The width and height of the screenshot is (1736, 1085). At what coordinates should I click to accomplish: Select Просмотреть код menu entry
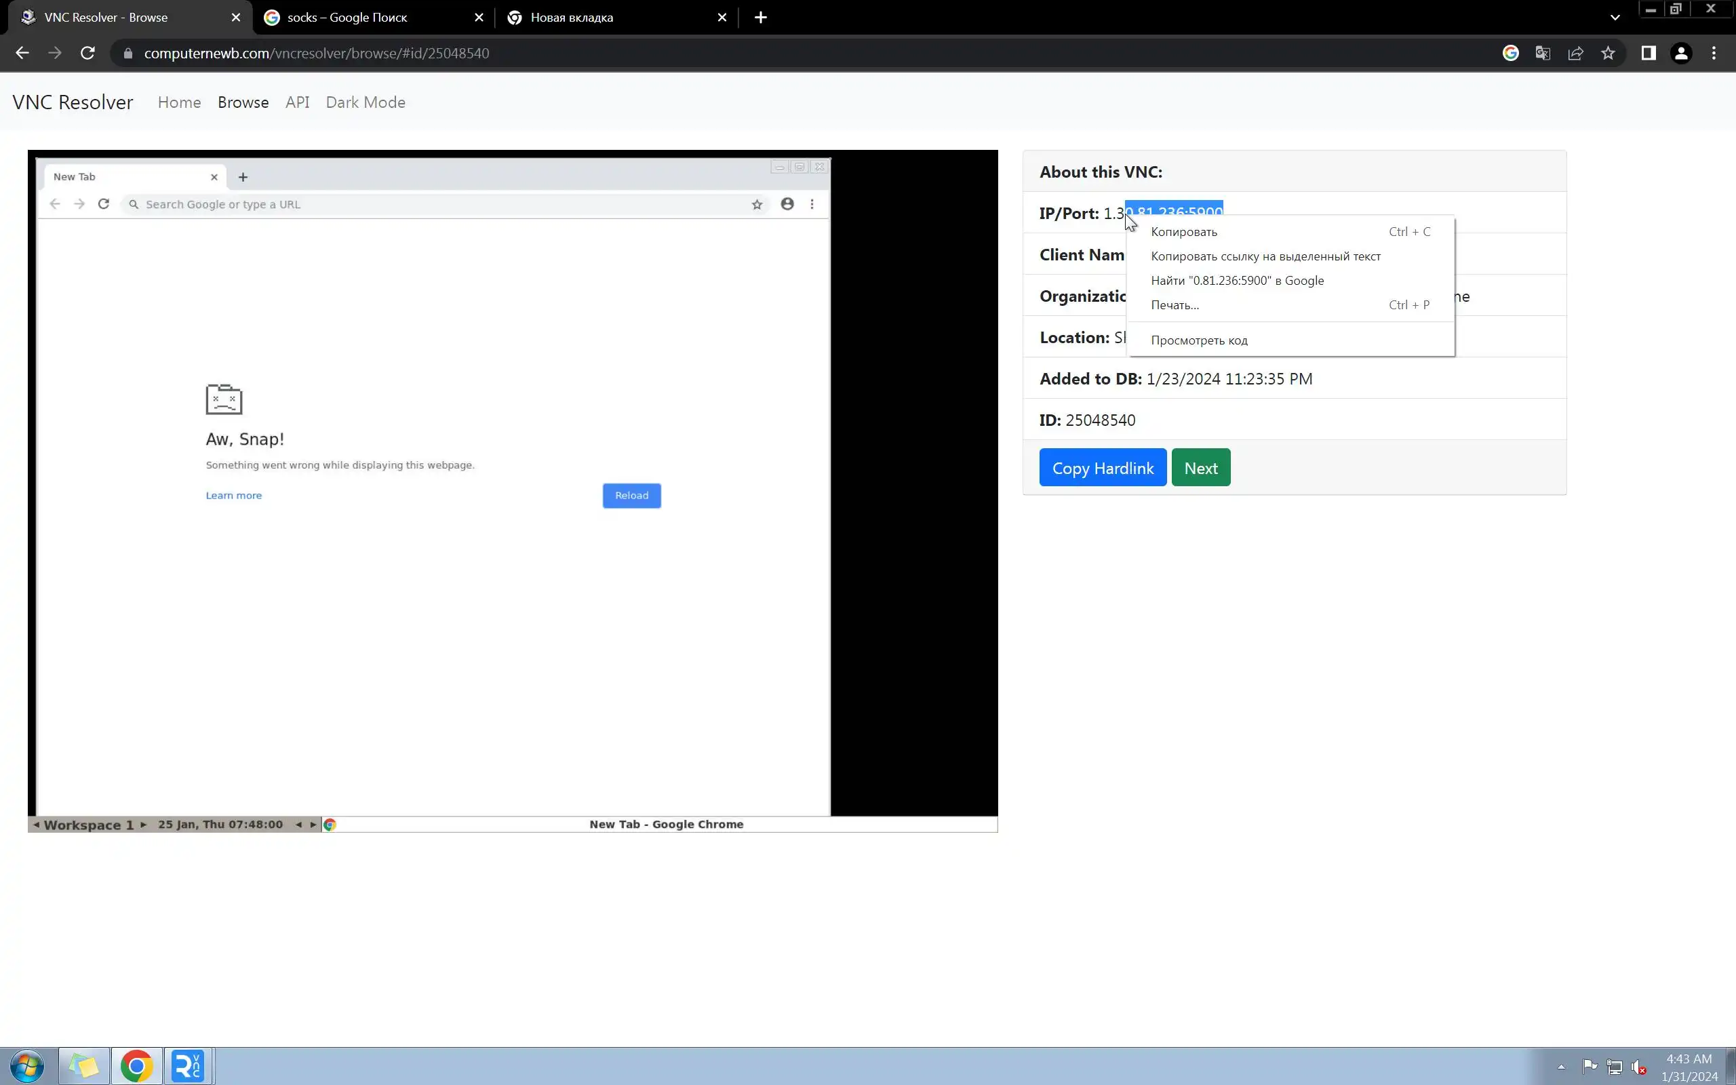(1199, 340)
